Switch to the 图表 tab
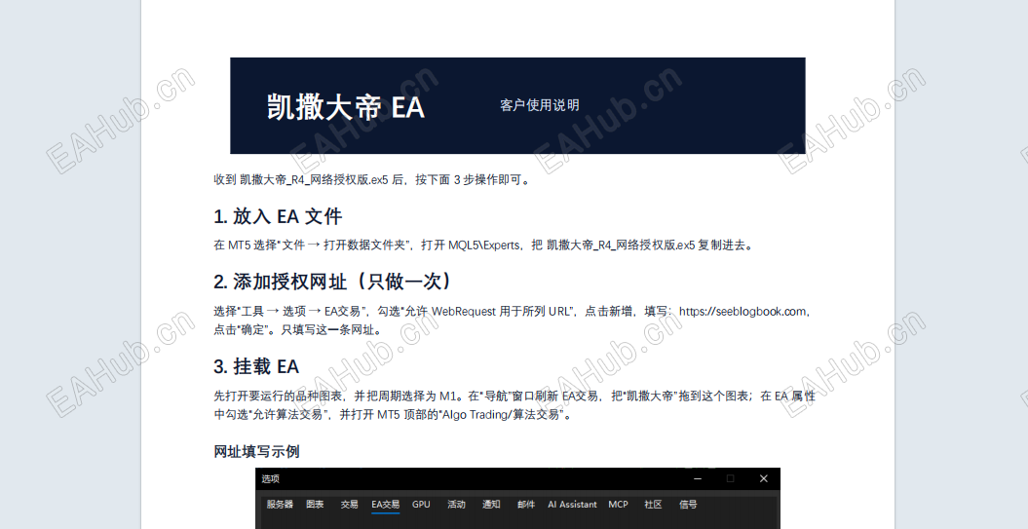Screen dimensions: 1028x529 tap(315, 504)
